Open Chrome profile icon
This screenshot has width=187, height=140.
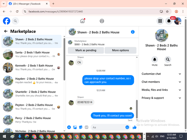(176, 12)
